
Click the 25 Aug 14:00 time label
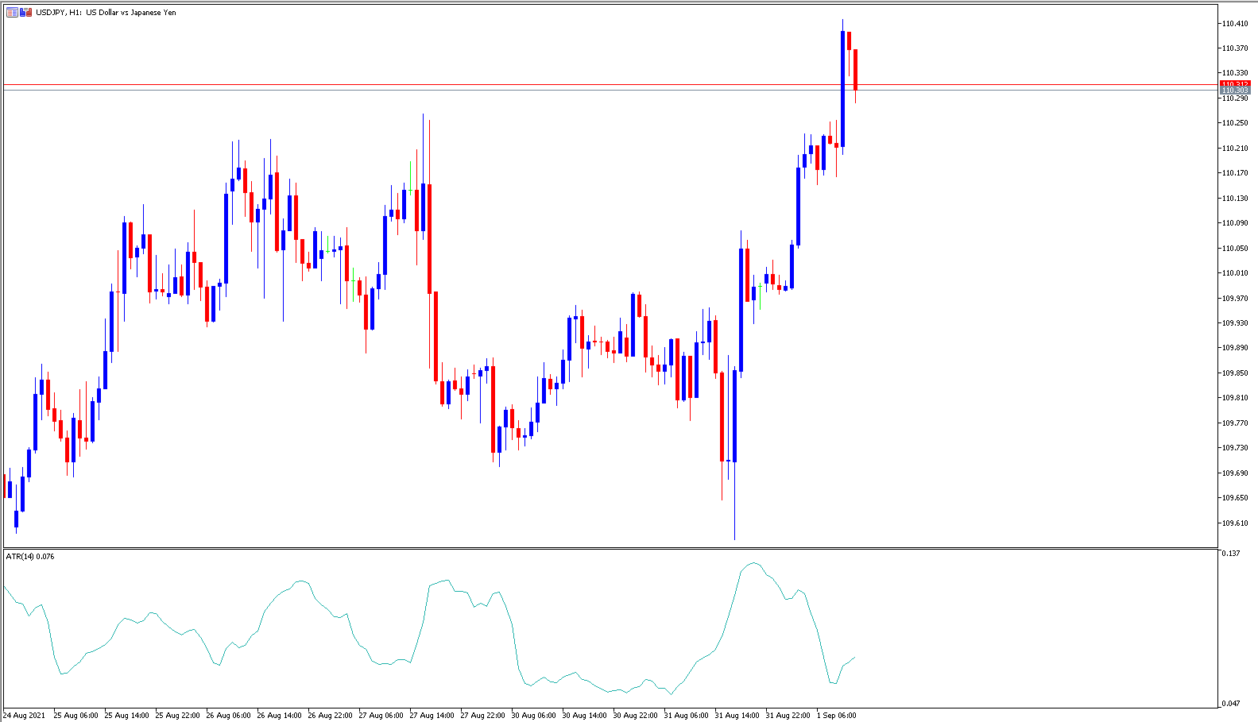pos(126,716)
